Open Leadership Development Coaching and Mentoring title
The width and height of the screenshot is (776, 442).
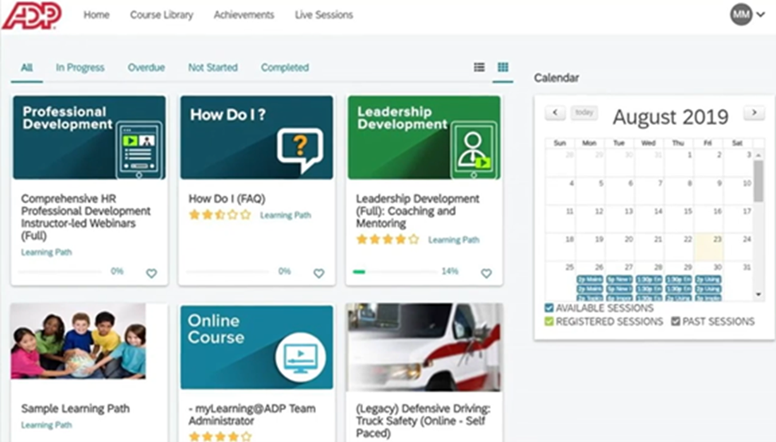tap(418, 211)
